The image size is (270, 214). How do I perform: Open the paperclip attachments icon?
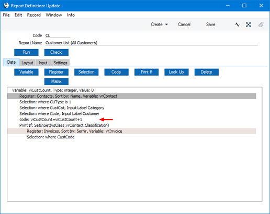tap(261, 25)
